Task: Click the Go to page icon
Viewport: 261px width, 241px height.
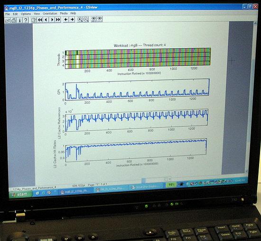Action: click(34, 20)
